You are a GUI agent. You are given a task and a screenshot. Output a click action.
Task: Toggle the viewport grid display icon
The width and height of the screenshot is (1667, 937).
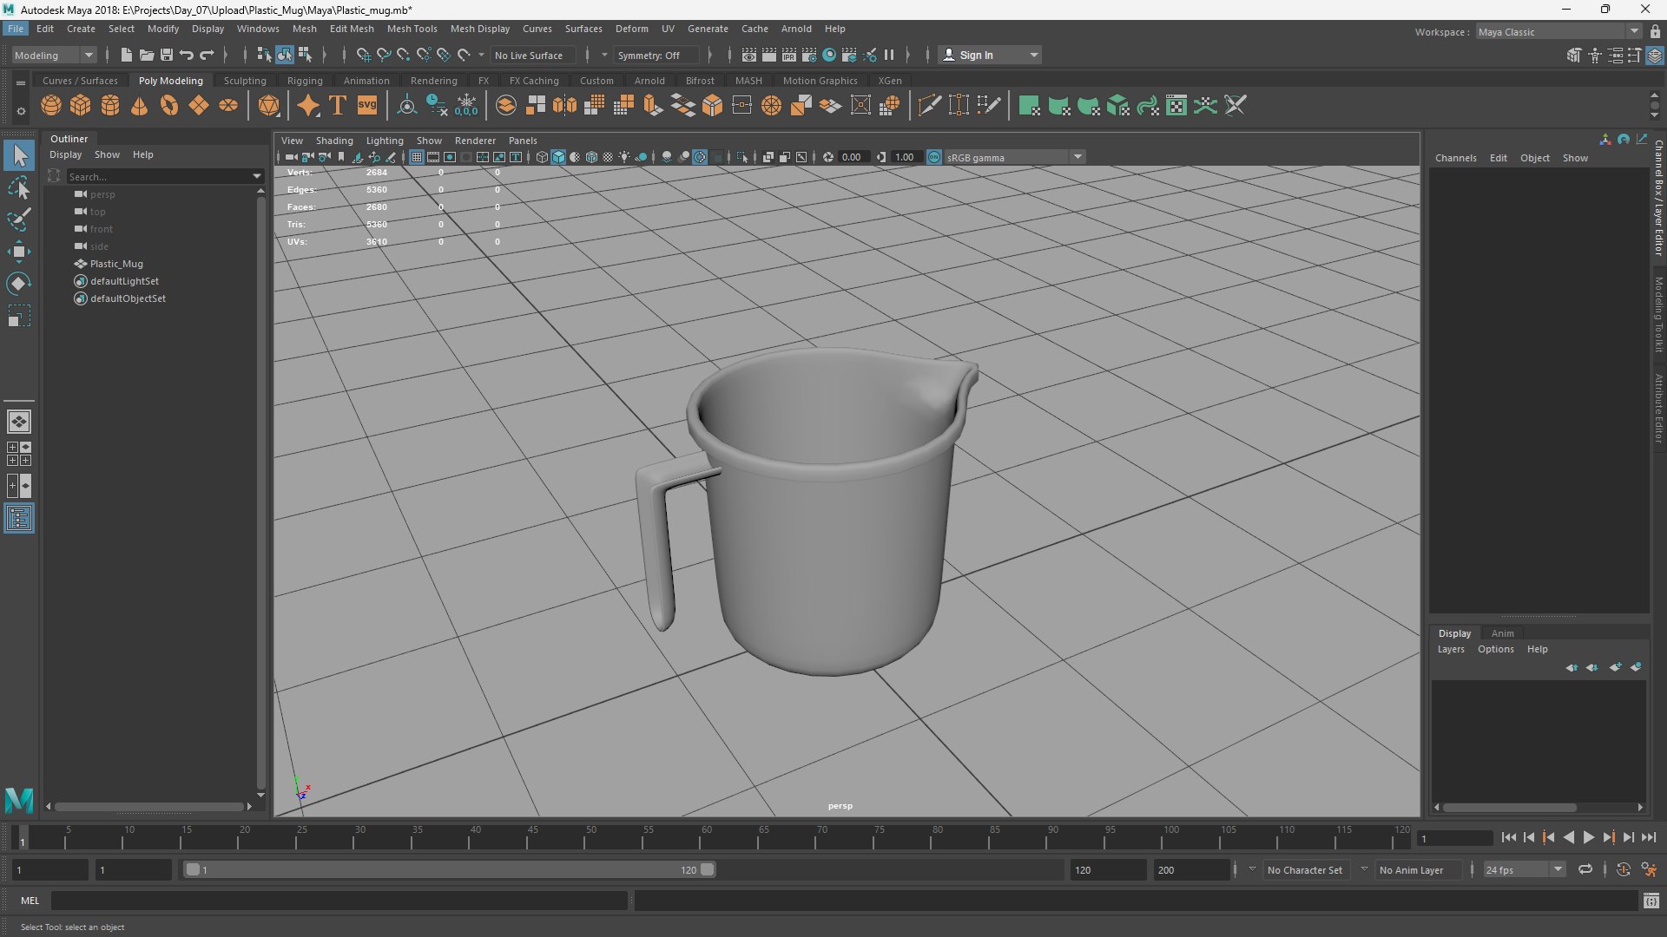pyautogui.click(x=417, y=157)
